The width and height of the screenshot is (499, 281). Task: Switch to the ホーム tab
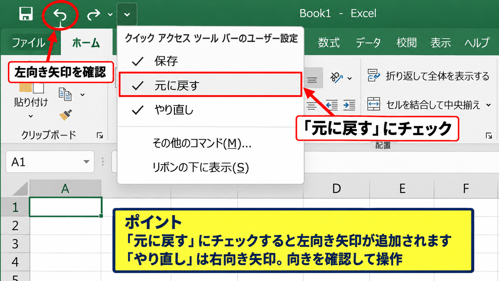(86, 43)
